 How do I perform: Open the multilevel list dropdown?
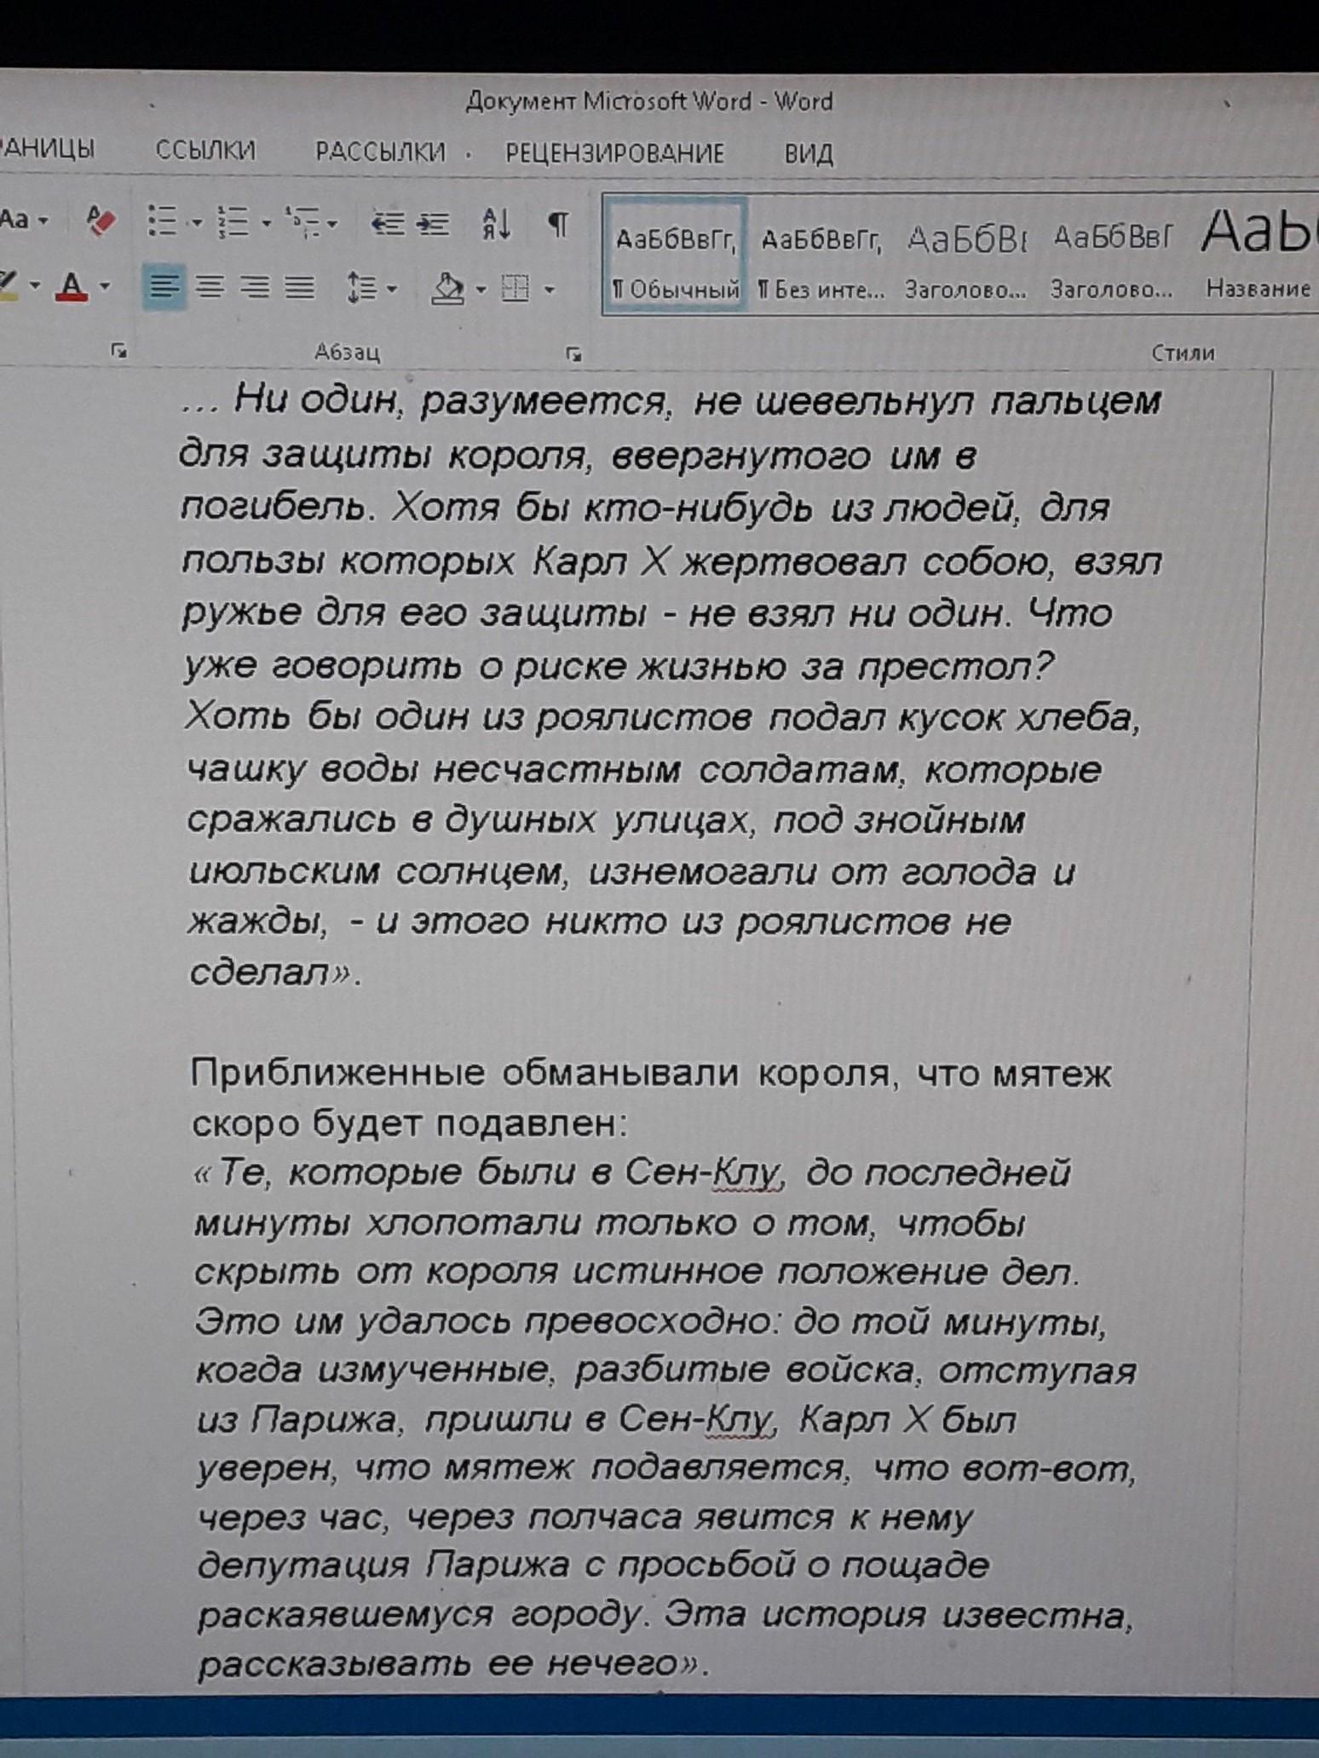coord(311,223)
